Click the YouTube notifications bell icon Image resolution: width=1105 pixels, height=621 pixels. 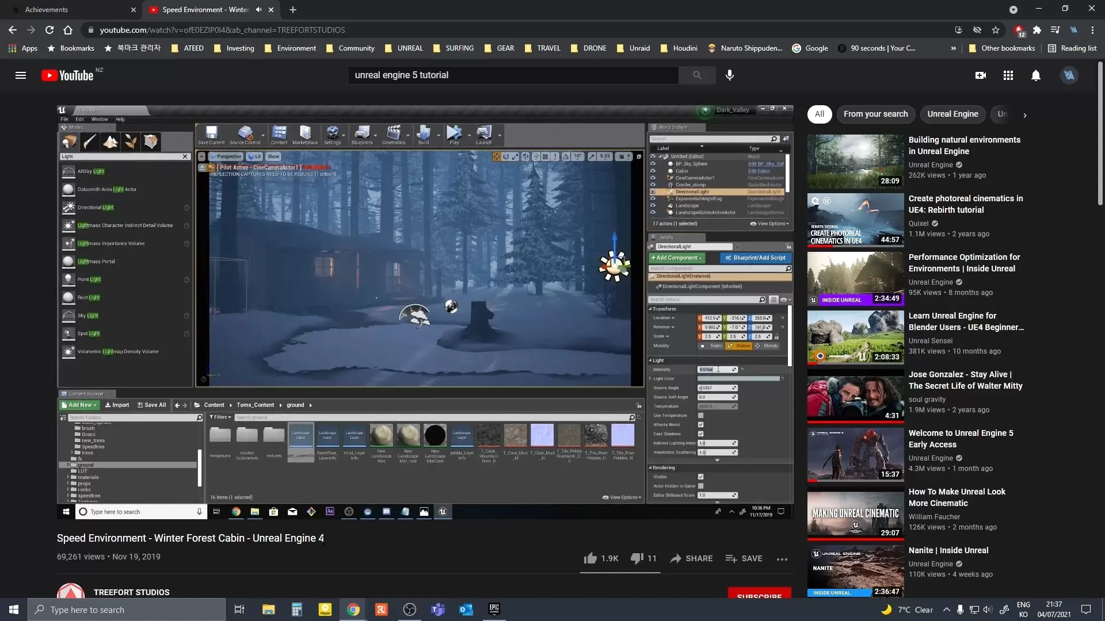click(x=1035, y=75)
